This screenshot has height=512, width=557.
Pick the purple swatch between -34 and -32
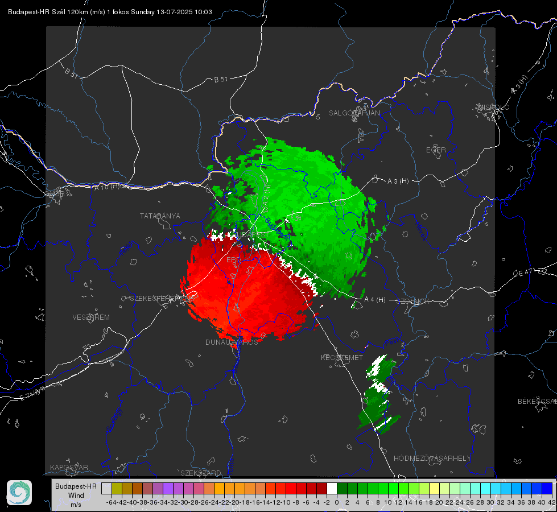pos(168,488)
